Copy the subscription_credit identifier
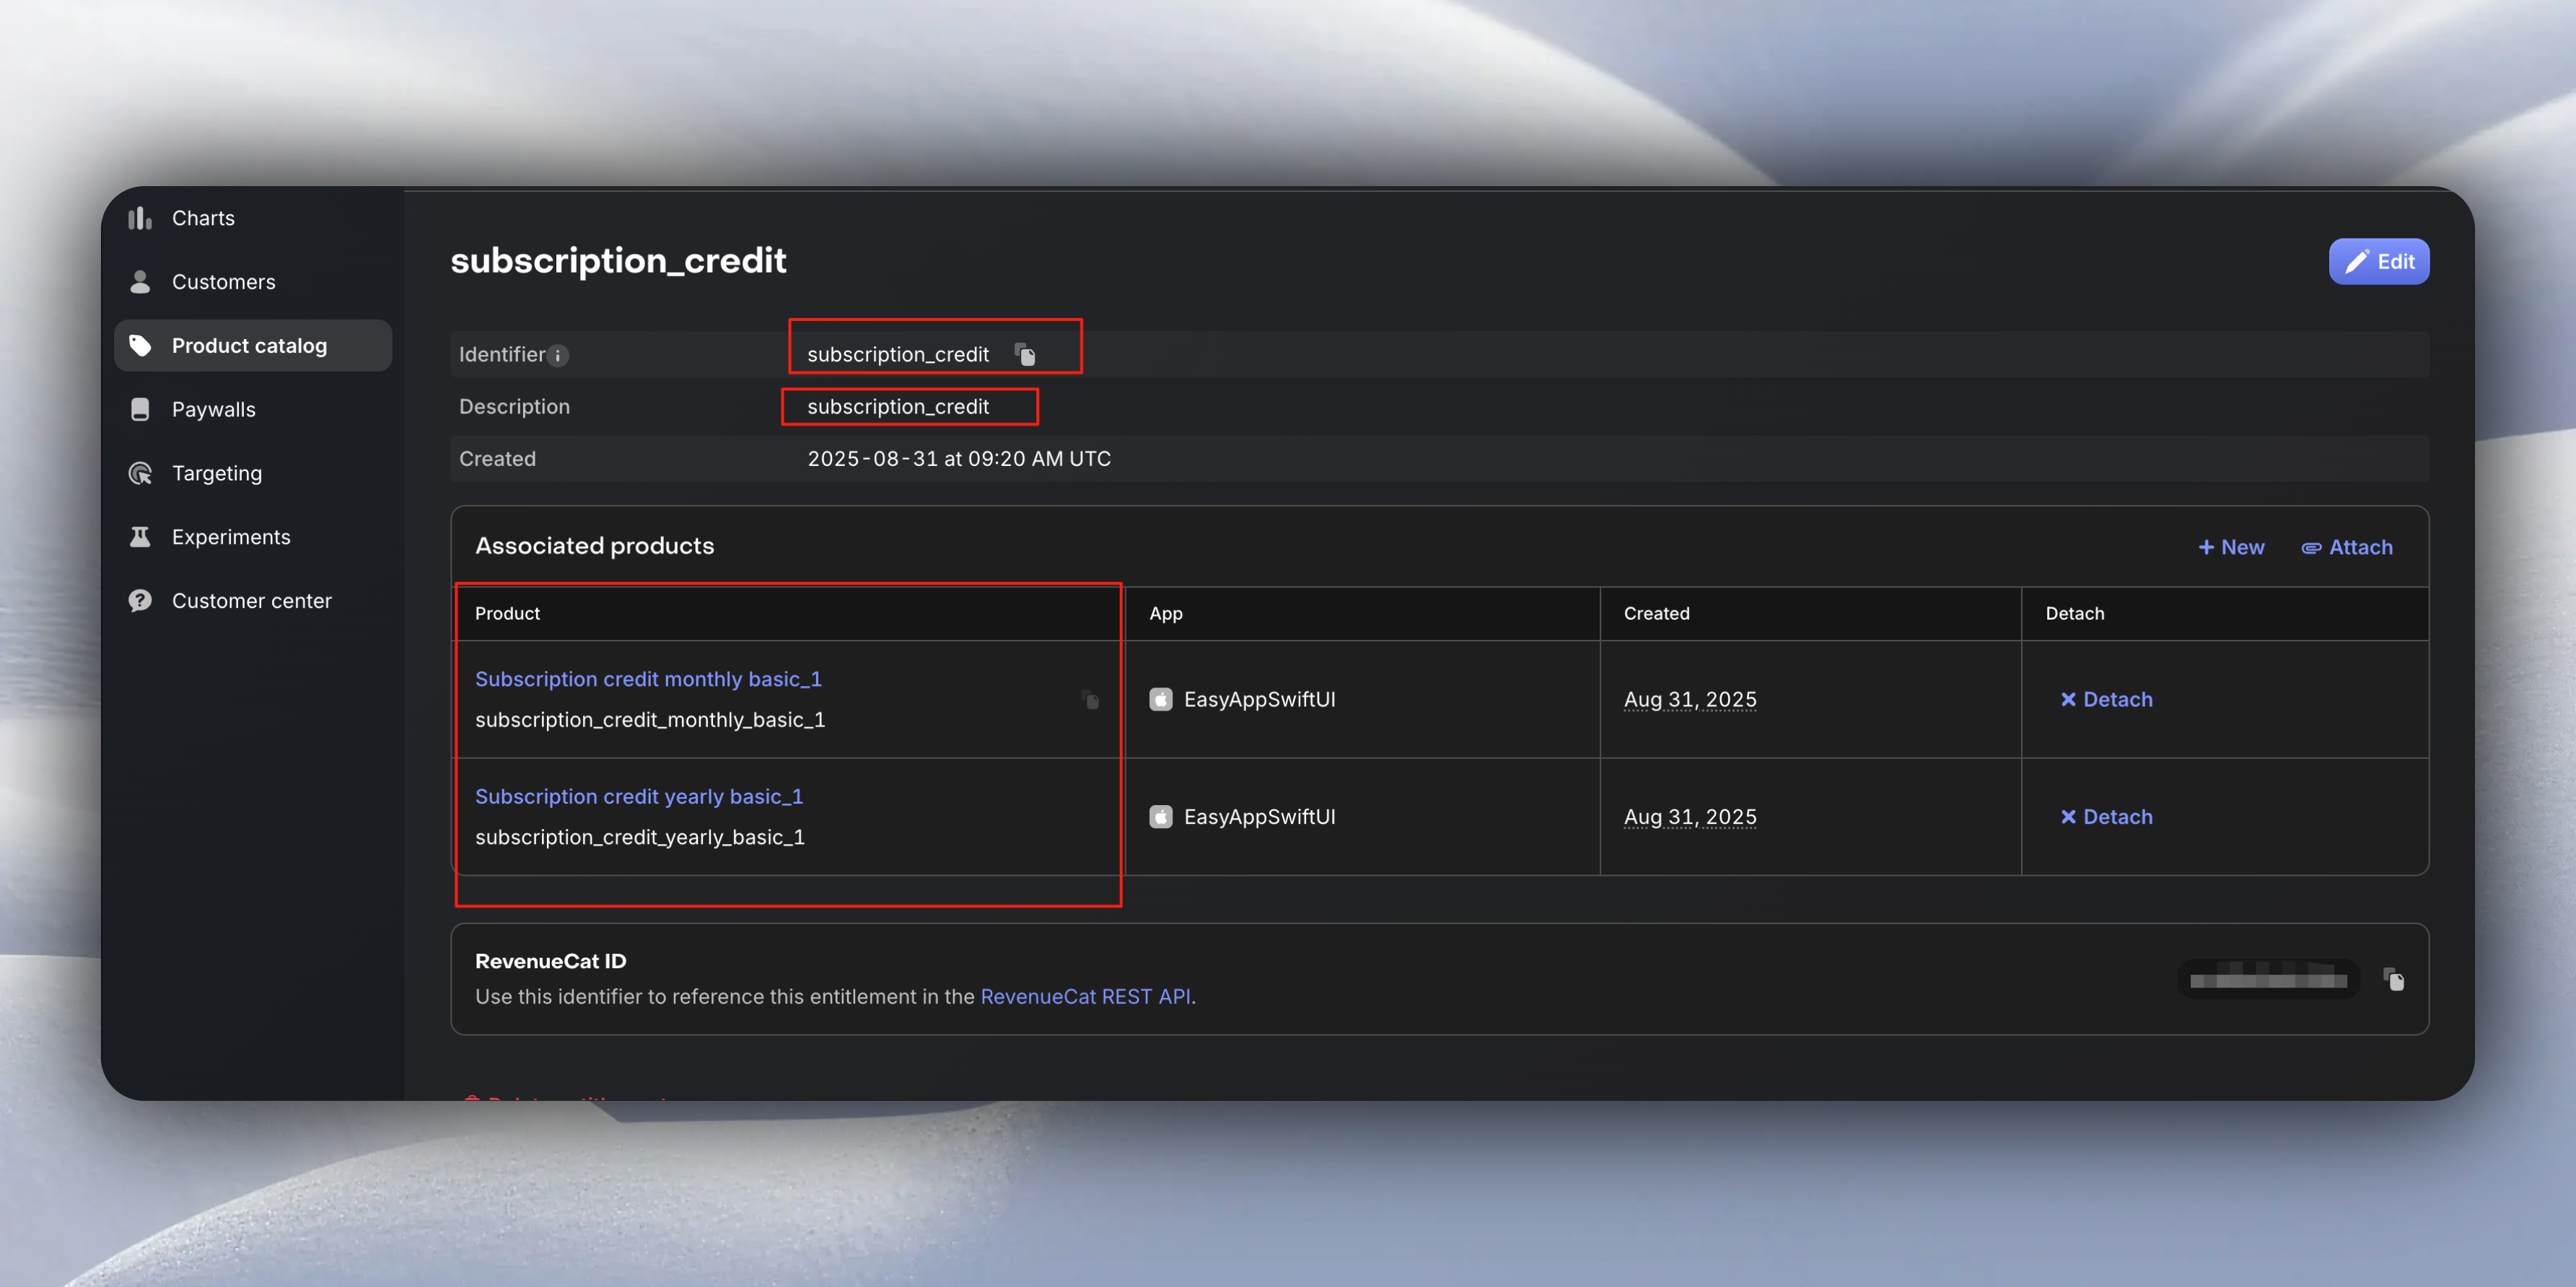 [x=1025, y=354]
